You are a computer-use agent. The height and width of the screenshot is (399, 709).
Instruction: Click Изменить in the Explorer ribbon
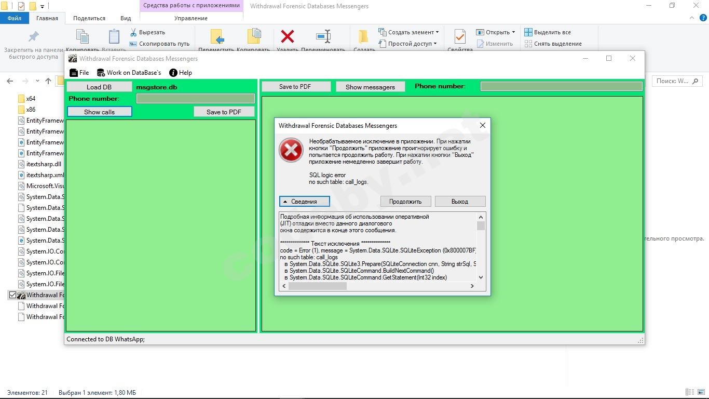tap(495, 44)
